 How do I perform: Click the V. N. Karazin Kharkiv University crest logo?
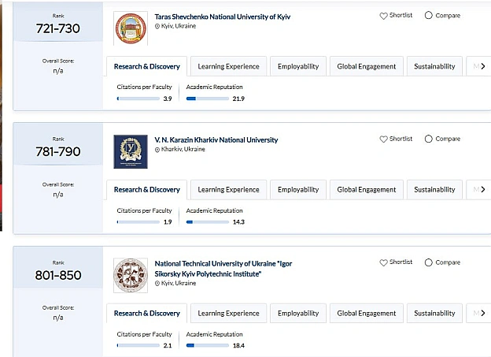131,152
